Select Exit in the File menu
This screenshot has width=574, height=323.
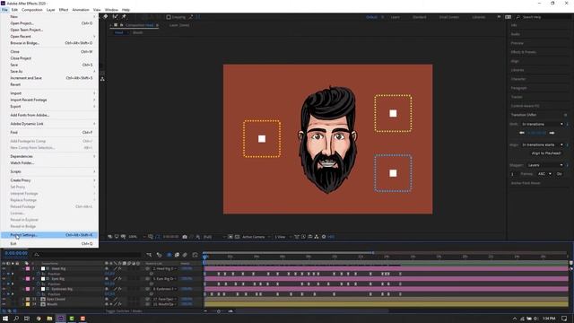(x=49, y=243)
